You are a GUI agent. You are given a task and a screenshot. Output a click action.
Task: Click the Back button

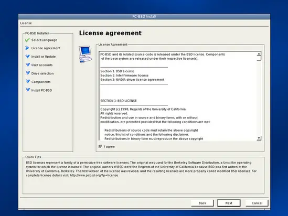click(x=202, y=203)
